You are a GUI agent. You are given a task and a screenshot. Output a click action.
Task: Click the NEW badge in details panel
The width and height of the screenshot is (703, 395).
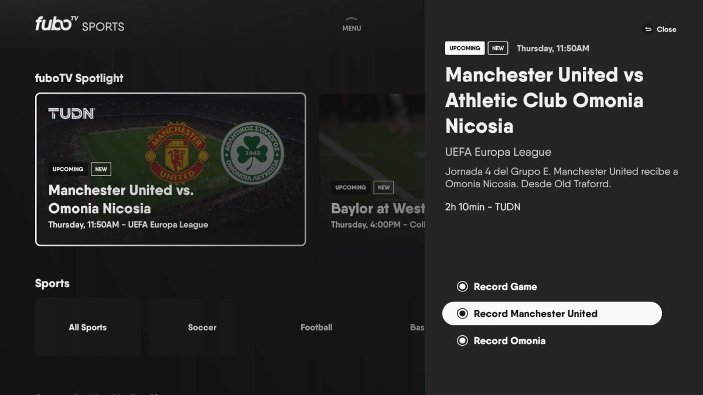[498, 48]
